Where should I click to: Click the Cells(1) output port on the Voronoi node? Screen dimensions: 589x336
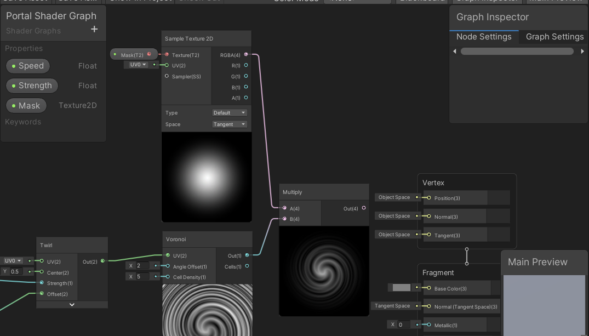[x=247, y=266]
